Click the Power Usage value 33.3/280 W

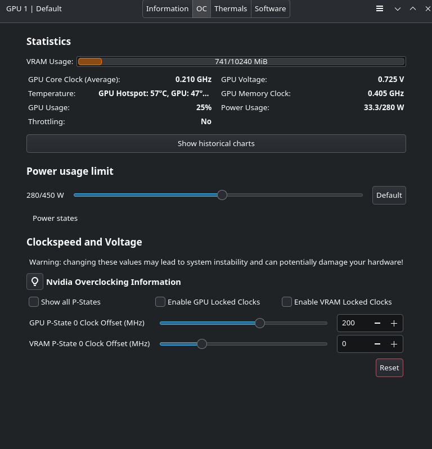click(x=384, y=107)
